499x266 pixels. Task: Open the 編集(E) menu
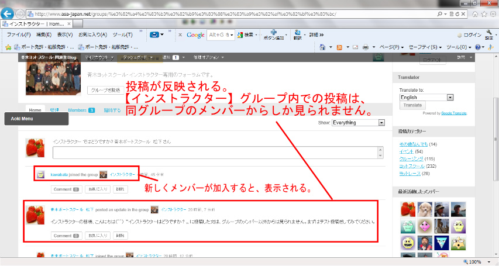coord(44,34)
